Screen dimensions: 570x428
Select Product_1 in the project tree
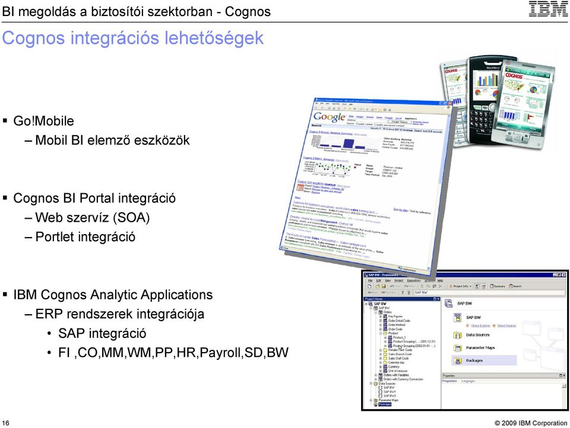click(399, 338)
